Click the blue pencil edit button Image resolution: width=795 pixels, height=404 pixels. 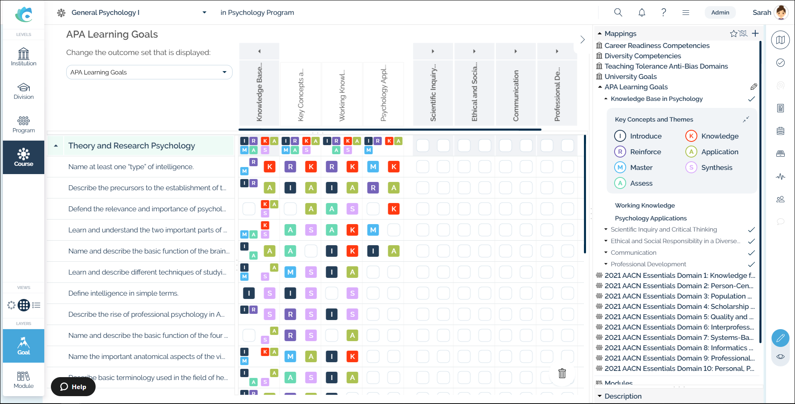[780, 338]
